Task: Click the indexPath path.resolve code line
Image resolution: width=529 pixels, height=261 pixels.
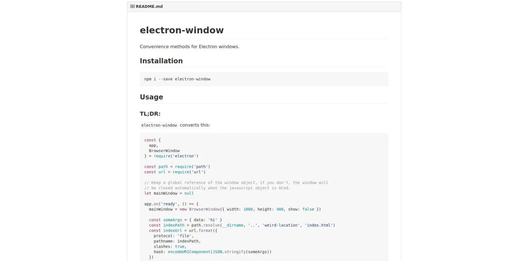Action: coord(242,225)
